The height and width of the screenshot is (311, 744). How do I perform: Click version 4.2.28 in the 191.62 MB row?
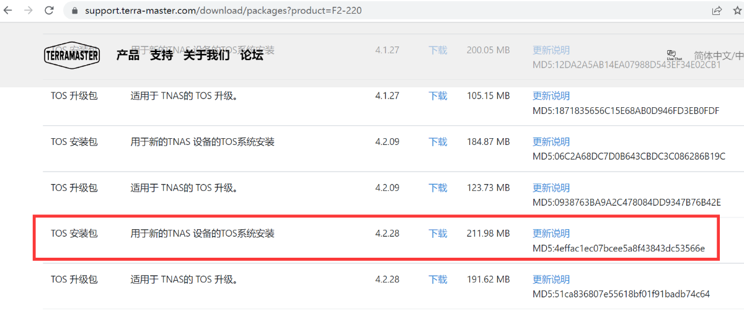tap(387, 279)
